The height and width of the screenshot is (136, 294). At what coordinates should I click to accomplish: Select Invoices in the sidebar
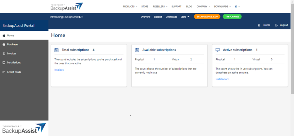24,53
